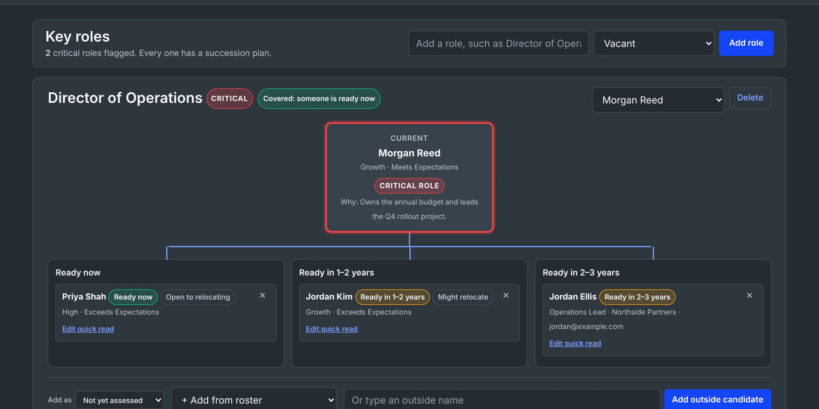Click the Ready now tag on Priya Shah
Image resolution: width=819 pixels, height=409 pixels.
click(x=133, y=297)
